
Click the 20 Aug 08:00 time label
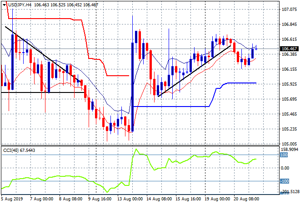click(x=246, y=199)
